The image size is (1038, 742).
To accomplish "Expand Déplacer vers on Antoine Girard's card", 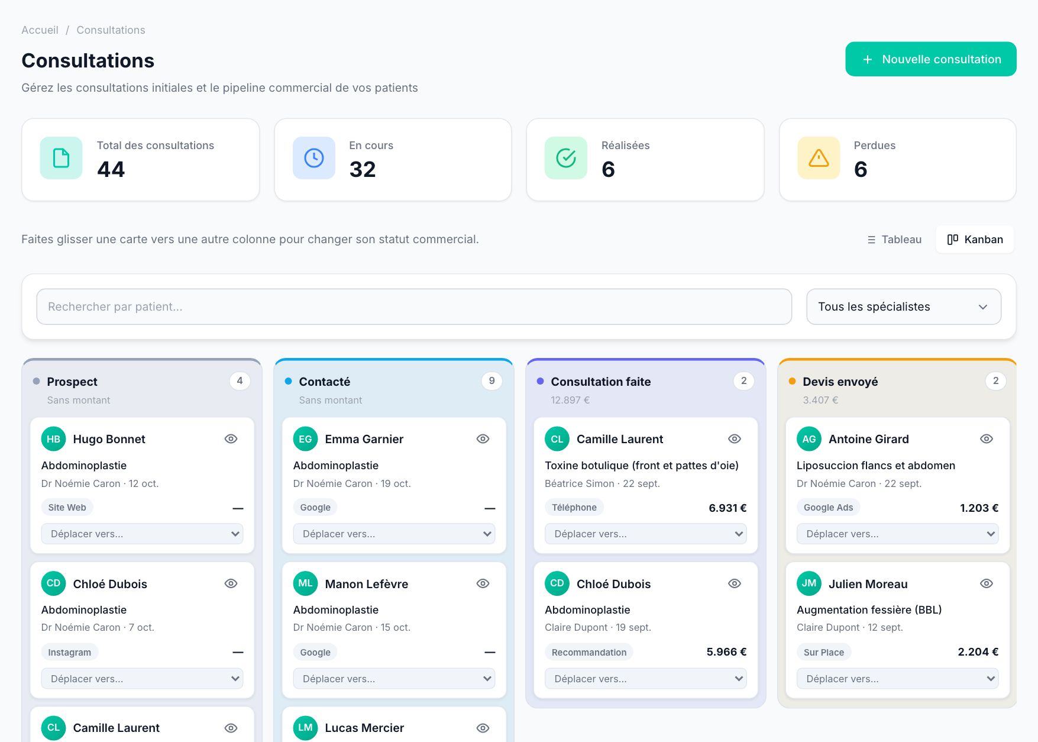I will coord(897,534).
